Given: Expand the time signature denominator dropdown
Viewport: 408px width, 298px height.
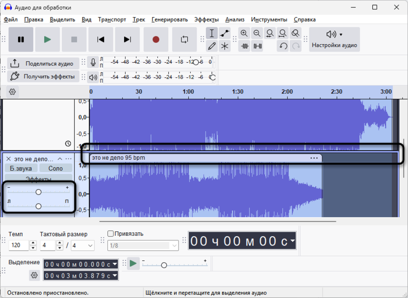Looking at the screenshot, I should click(x=90, y=245).
